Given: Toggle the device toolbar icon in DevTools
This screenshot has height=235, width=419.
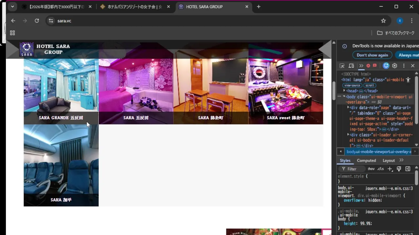Looking at the screenshot, I should tap(351, 66).
